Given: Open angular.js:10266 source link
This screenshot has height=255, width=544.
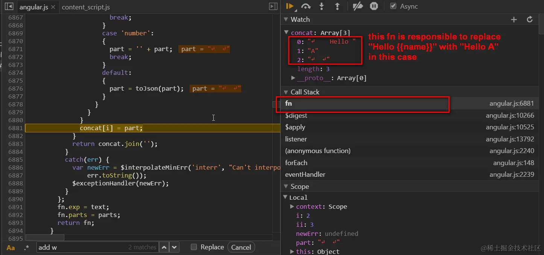Looking at the screenshot, I should tap(510, 115).
